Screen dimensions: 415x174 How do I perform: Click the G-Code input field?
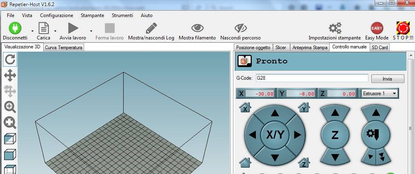click(x=312, y=78)
